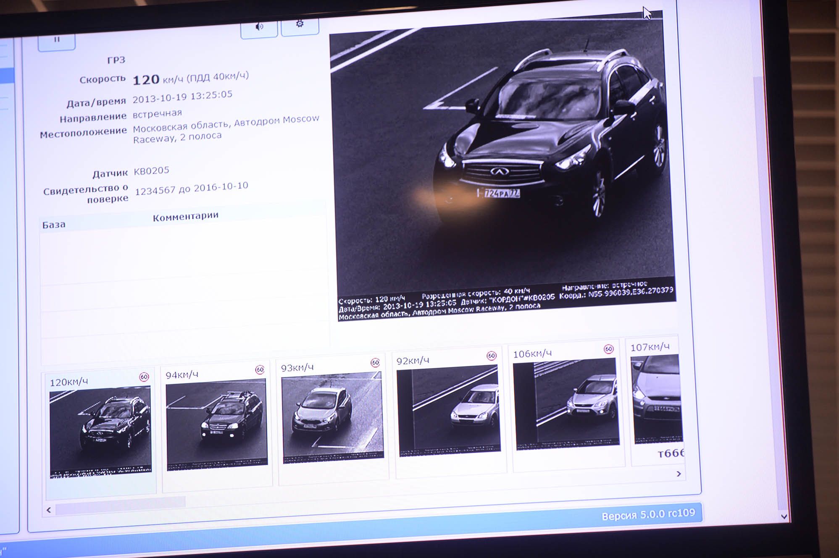The height and width of the screenshot is (558, 839).
Task: Click the '120км/ч' label on first card
Action: (69, 382)
